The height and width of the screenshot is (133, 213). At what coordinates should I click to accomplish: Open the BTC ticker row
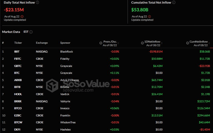(x=106, y=73)
